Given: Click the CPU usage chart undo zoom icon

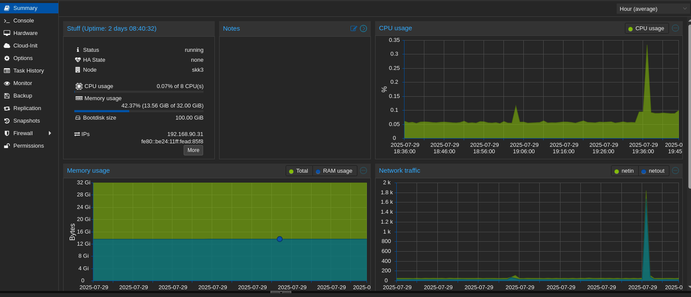Looking at the screenshot, I should point(675,28).
